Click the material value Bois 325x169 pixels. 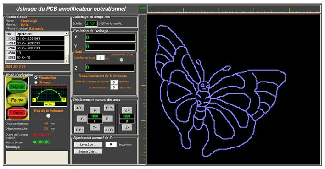[24, 25]
